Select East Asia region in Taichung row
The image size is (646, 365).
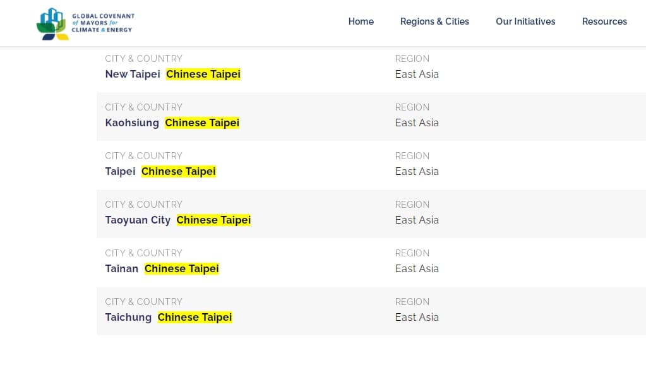(x=417, y=317)
